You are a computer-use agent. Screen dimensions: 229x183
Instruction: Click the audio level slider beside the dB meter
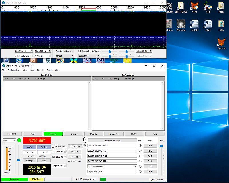tap(19, 160)
